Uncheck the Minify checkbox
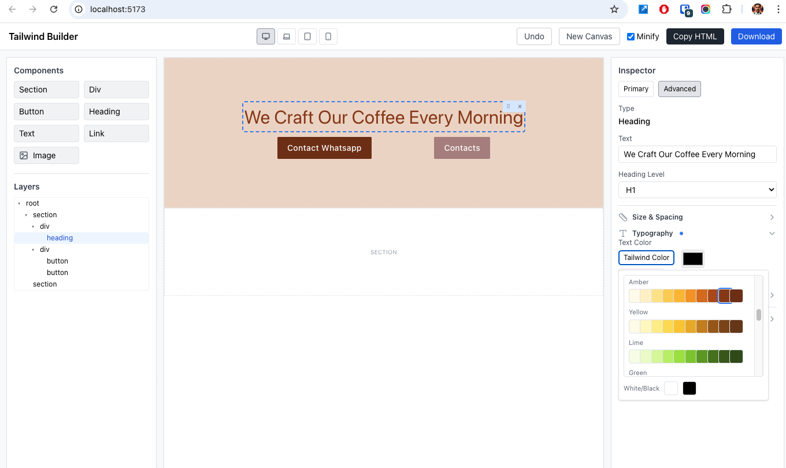This screenshot has width=786, height=468. point(631,36)
